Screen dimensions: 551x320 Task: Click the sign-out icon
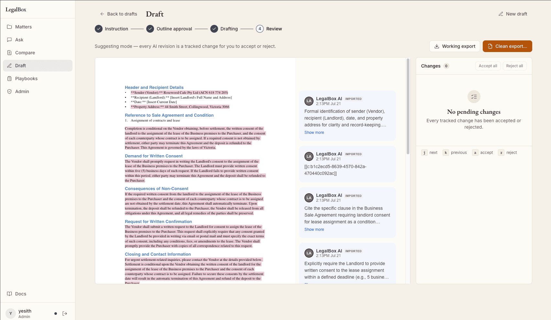pos(65,314)
